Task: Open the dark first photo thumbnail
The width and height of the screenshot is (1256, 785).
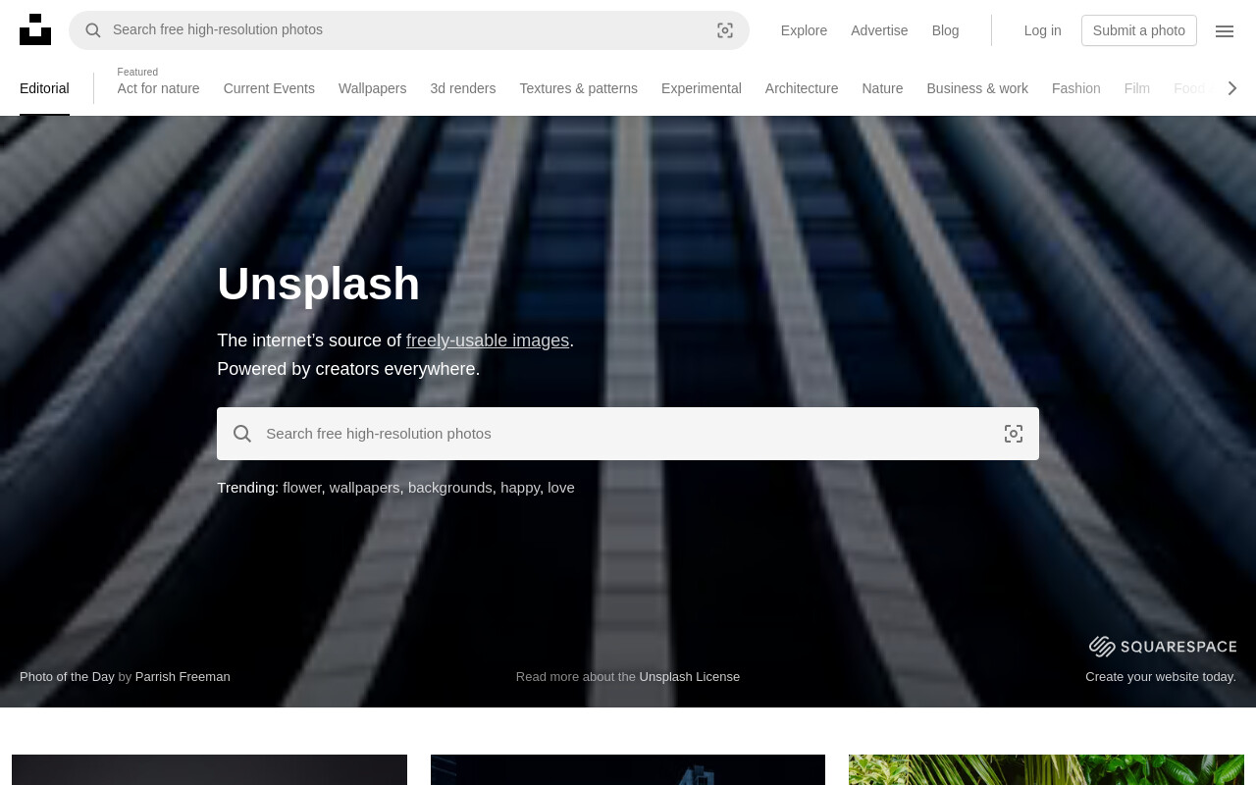Action: point(209,769)
